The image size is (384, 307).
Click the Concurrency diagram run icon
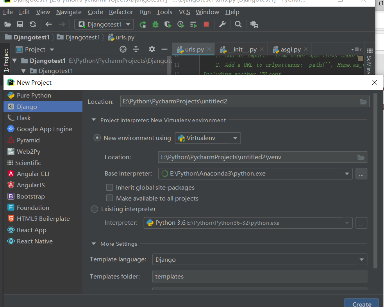[x=194, y=25]
